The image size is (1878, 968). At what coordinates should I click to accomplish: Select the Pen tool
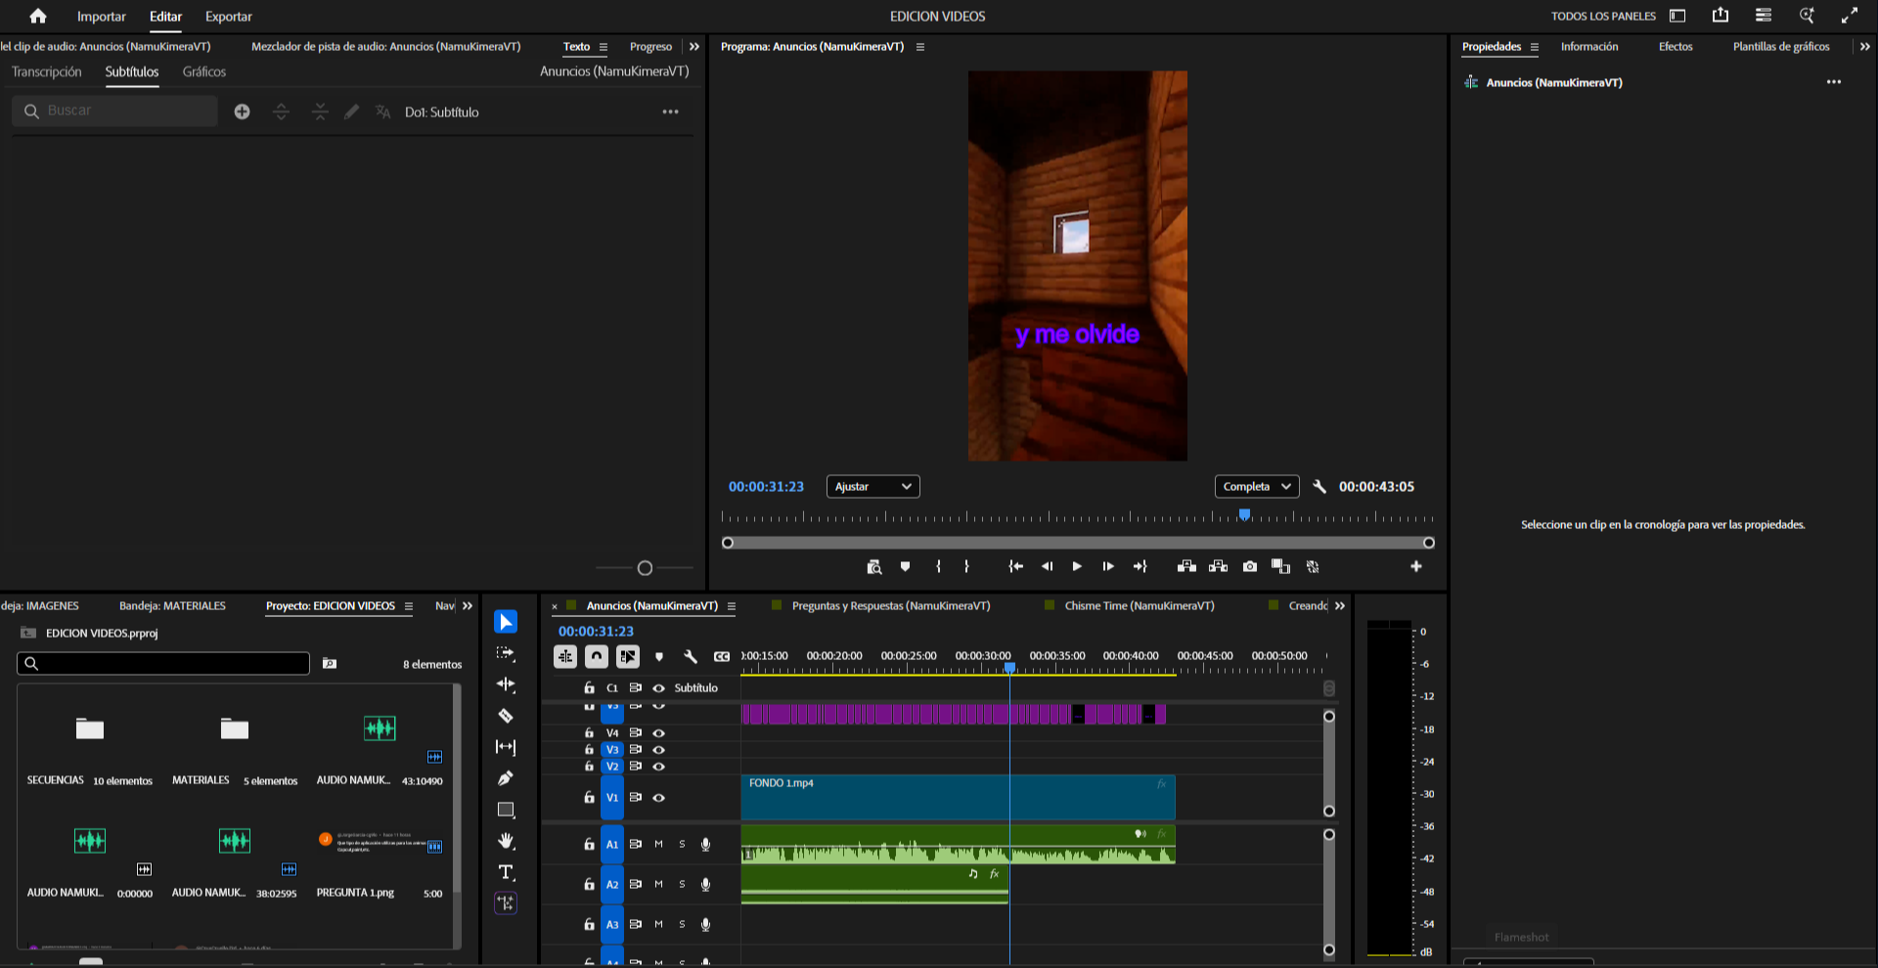pyautogui.click(x=506, y=778)
